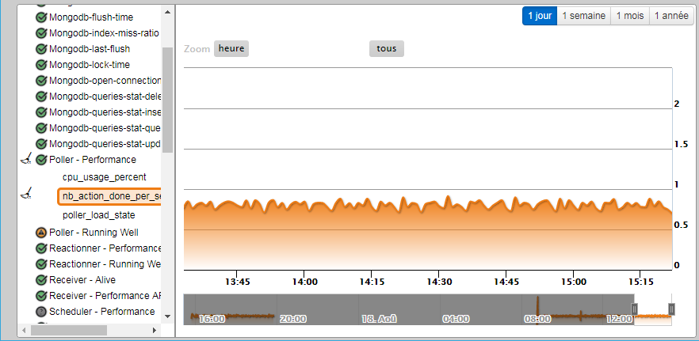
Task: Click the 1.5 value on the y-axis
Action: pyautogui.click(x=681, y=144)
